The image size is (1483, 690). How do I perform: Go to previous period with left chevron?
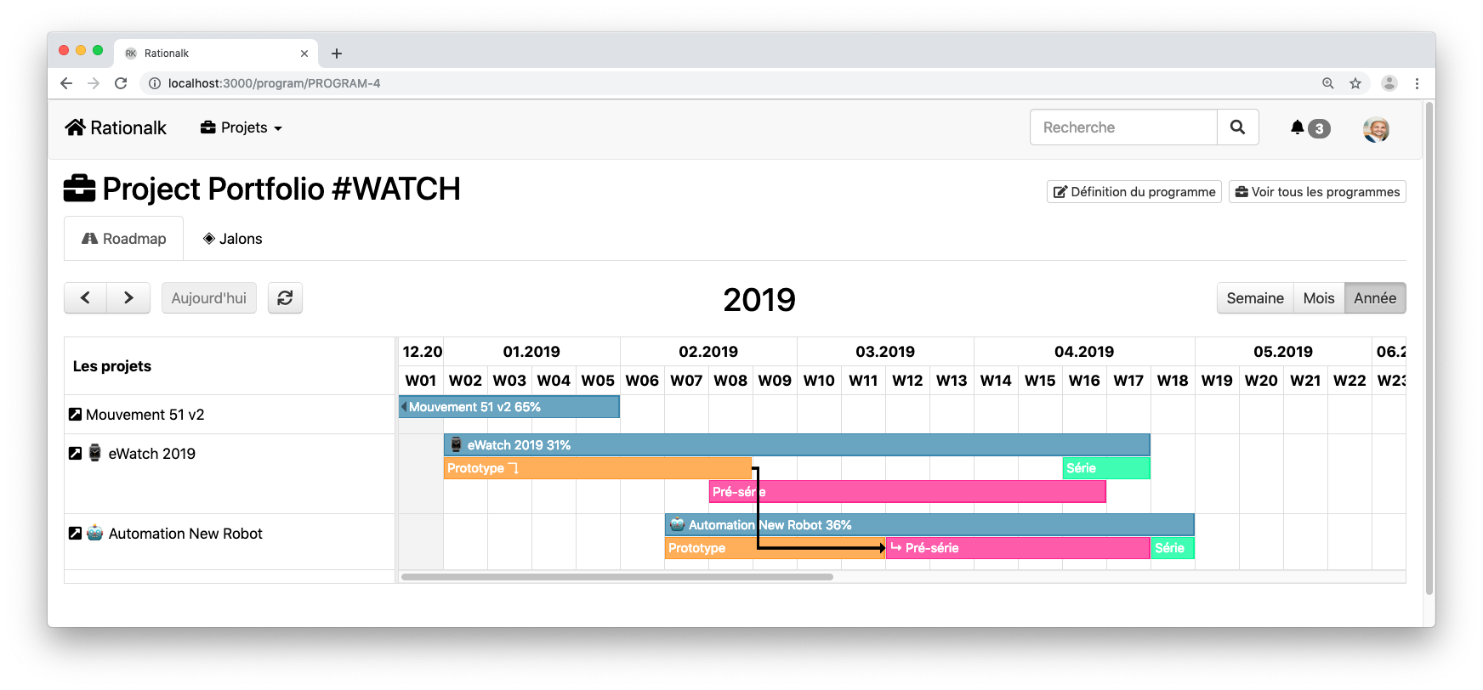(85, 298)
